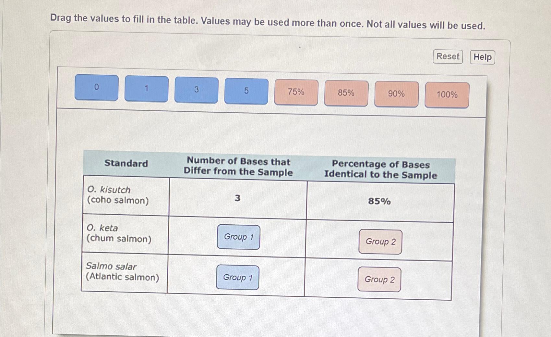The image size is (551, 337).
Task: Select the value tile labeled 1
Action: tap(147, 89)
